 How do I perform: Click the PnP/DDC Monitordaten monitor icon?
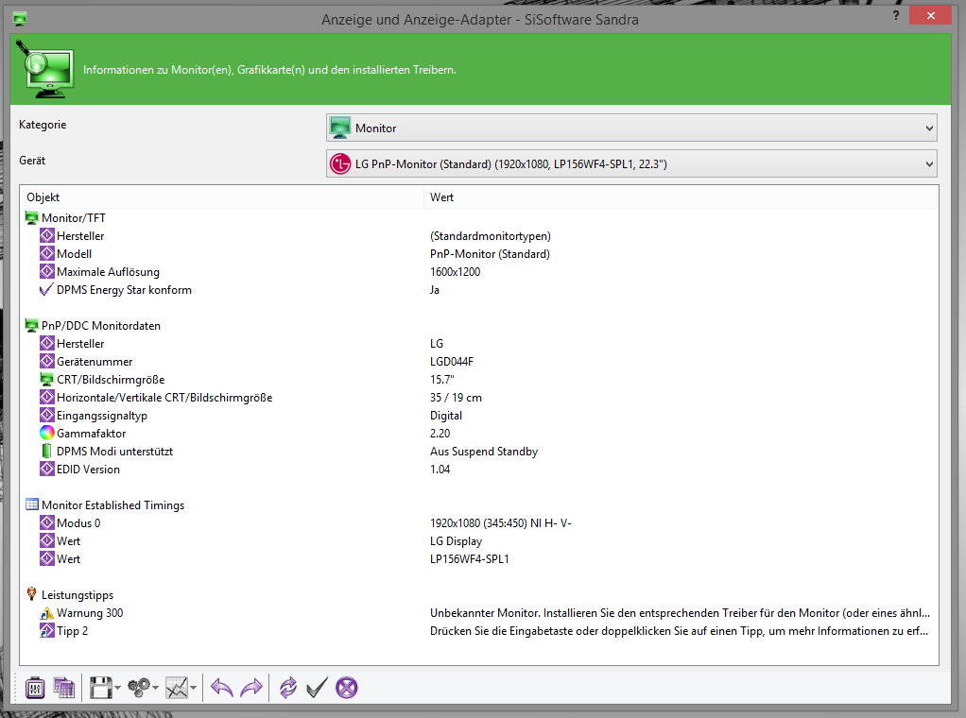[x=31, y=325]
